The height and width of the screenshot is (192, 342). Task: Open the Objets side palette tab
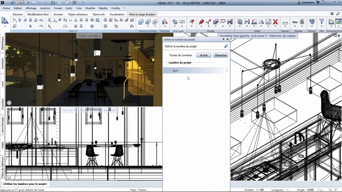point(2,145)
